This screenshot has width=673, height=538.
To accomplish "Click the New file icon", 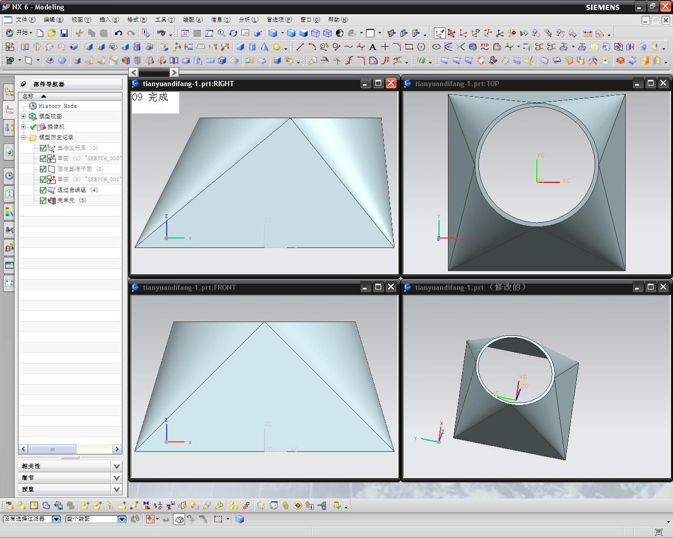I will coord(40,33).
